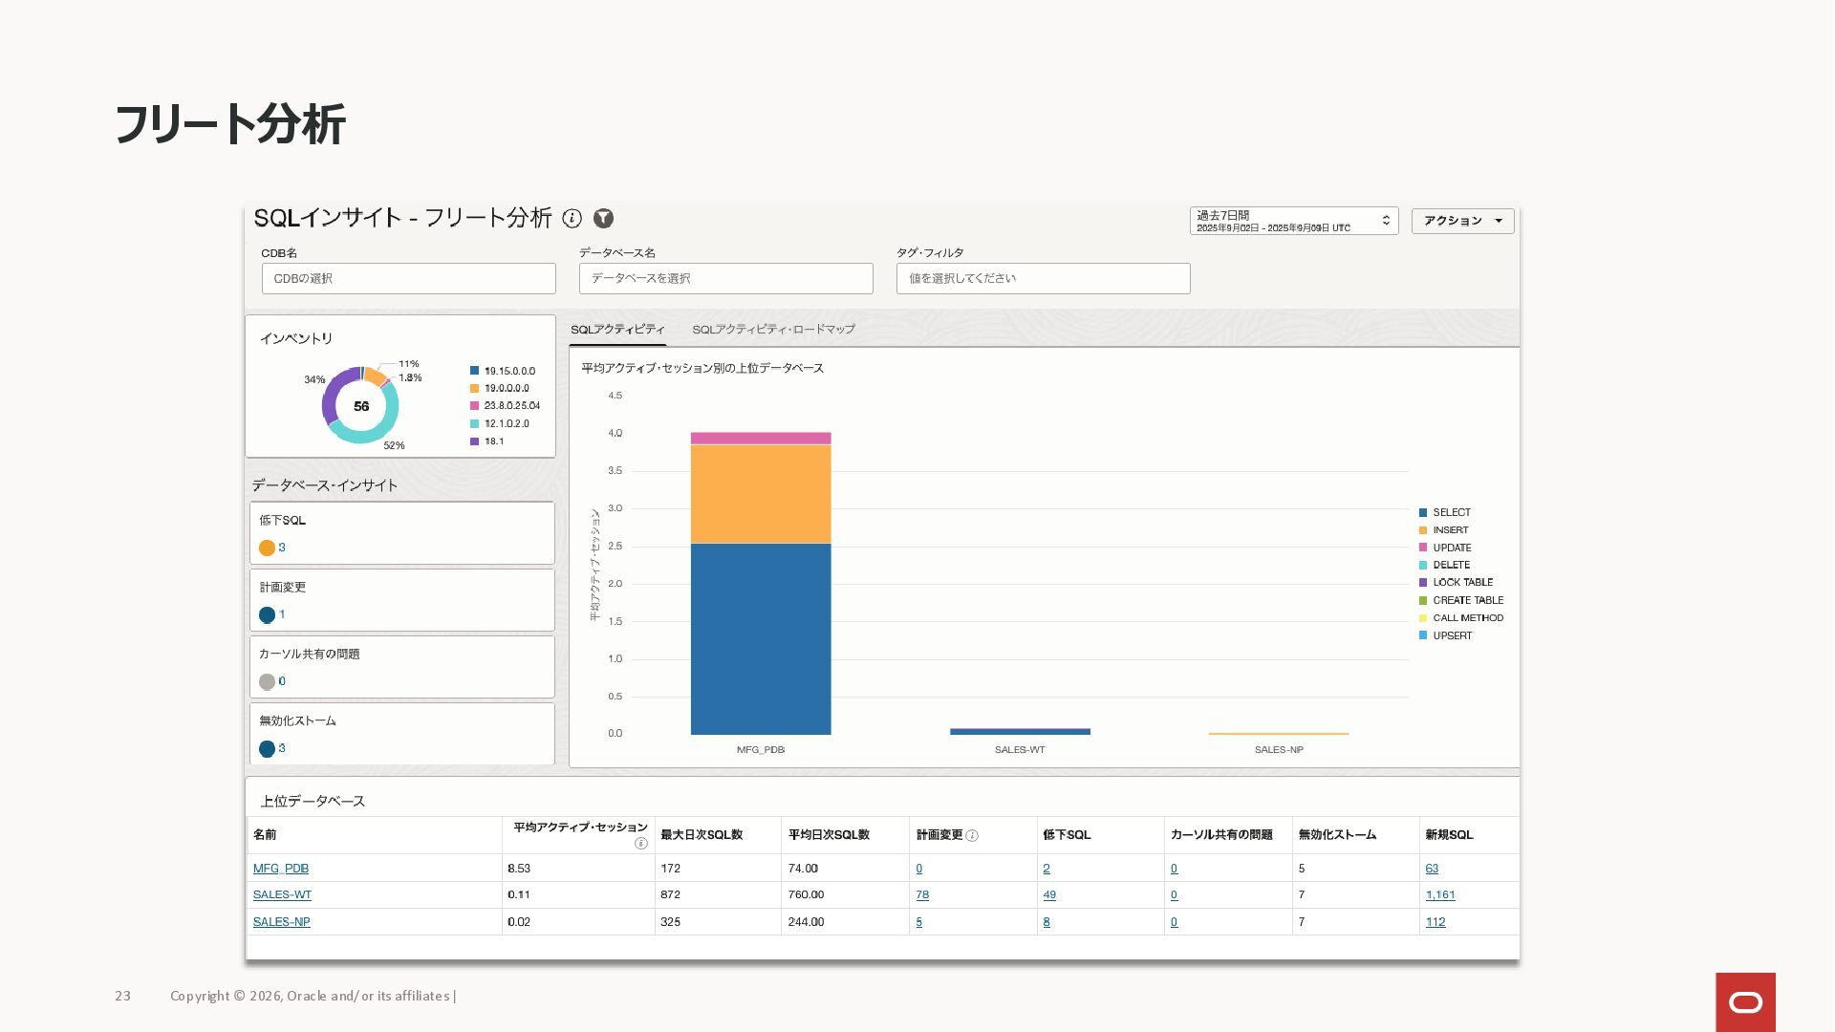
Task: Toggle SELECT series in the chart legend
Action: point(1450,513)
